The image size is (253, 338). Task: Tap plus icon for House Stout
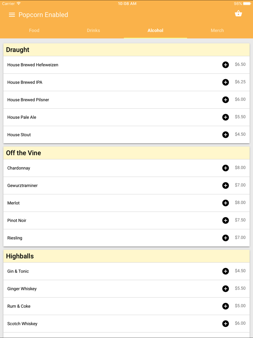225,134
